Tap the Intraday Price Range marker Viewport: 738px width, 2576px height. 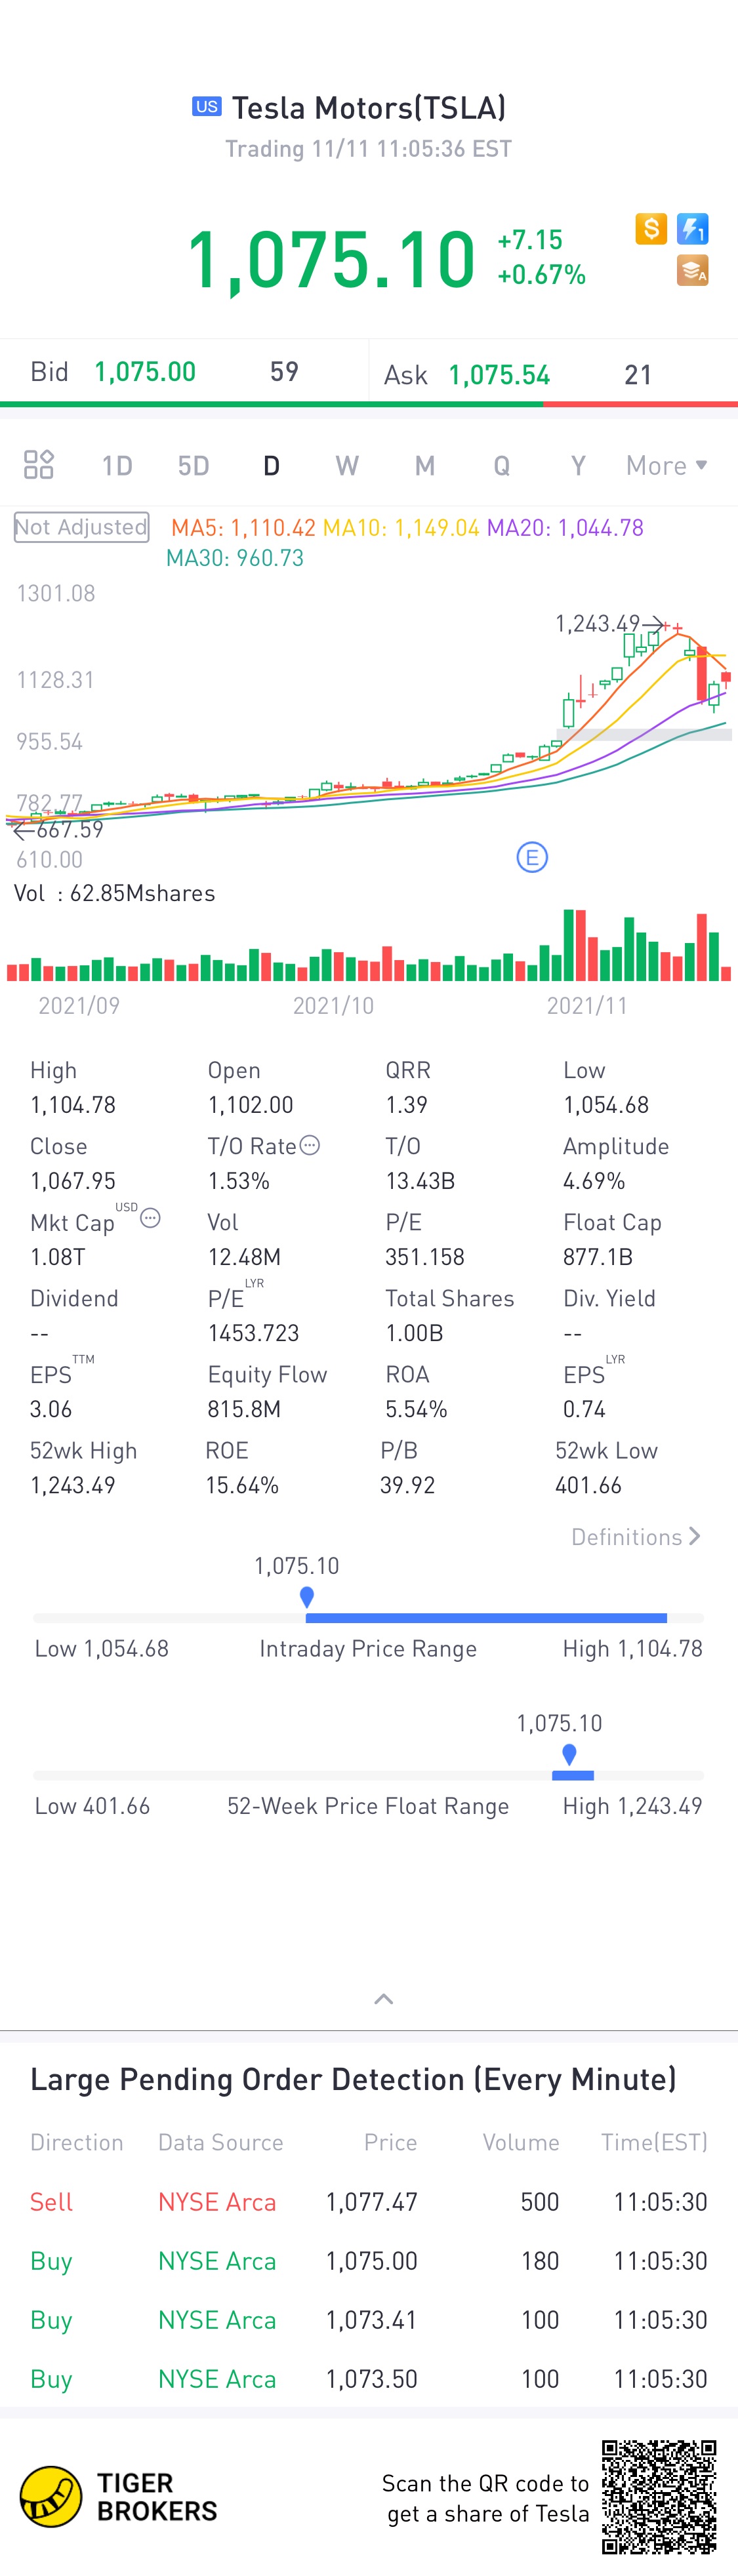point(307,1596)
